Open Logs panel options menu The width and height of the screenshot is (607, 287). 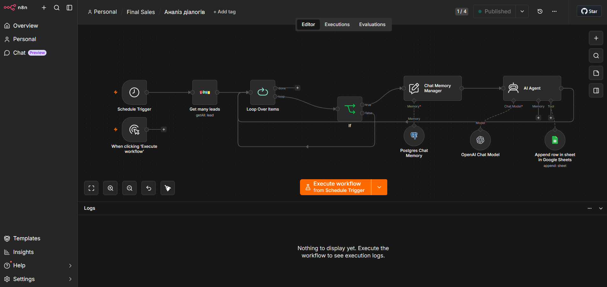pos(589,208)
